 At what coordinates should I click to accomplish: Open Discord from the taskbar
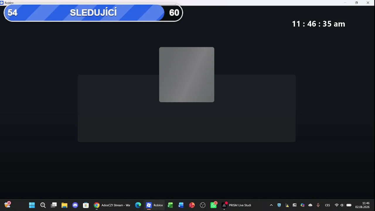(x=75, y=205)
